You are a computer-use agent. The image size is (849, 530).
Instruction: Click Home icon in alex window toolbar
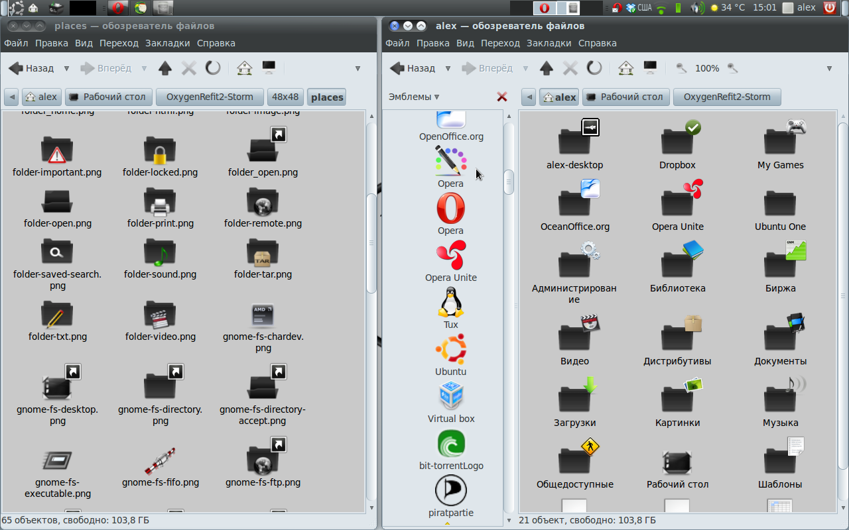pos(626,68)
